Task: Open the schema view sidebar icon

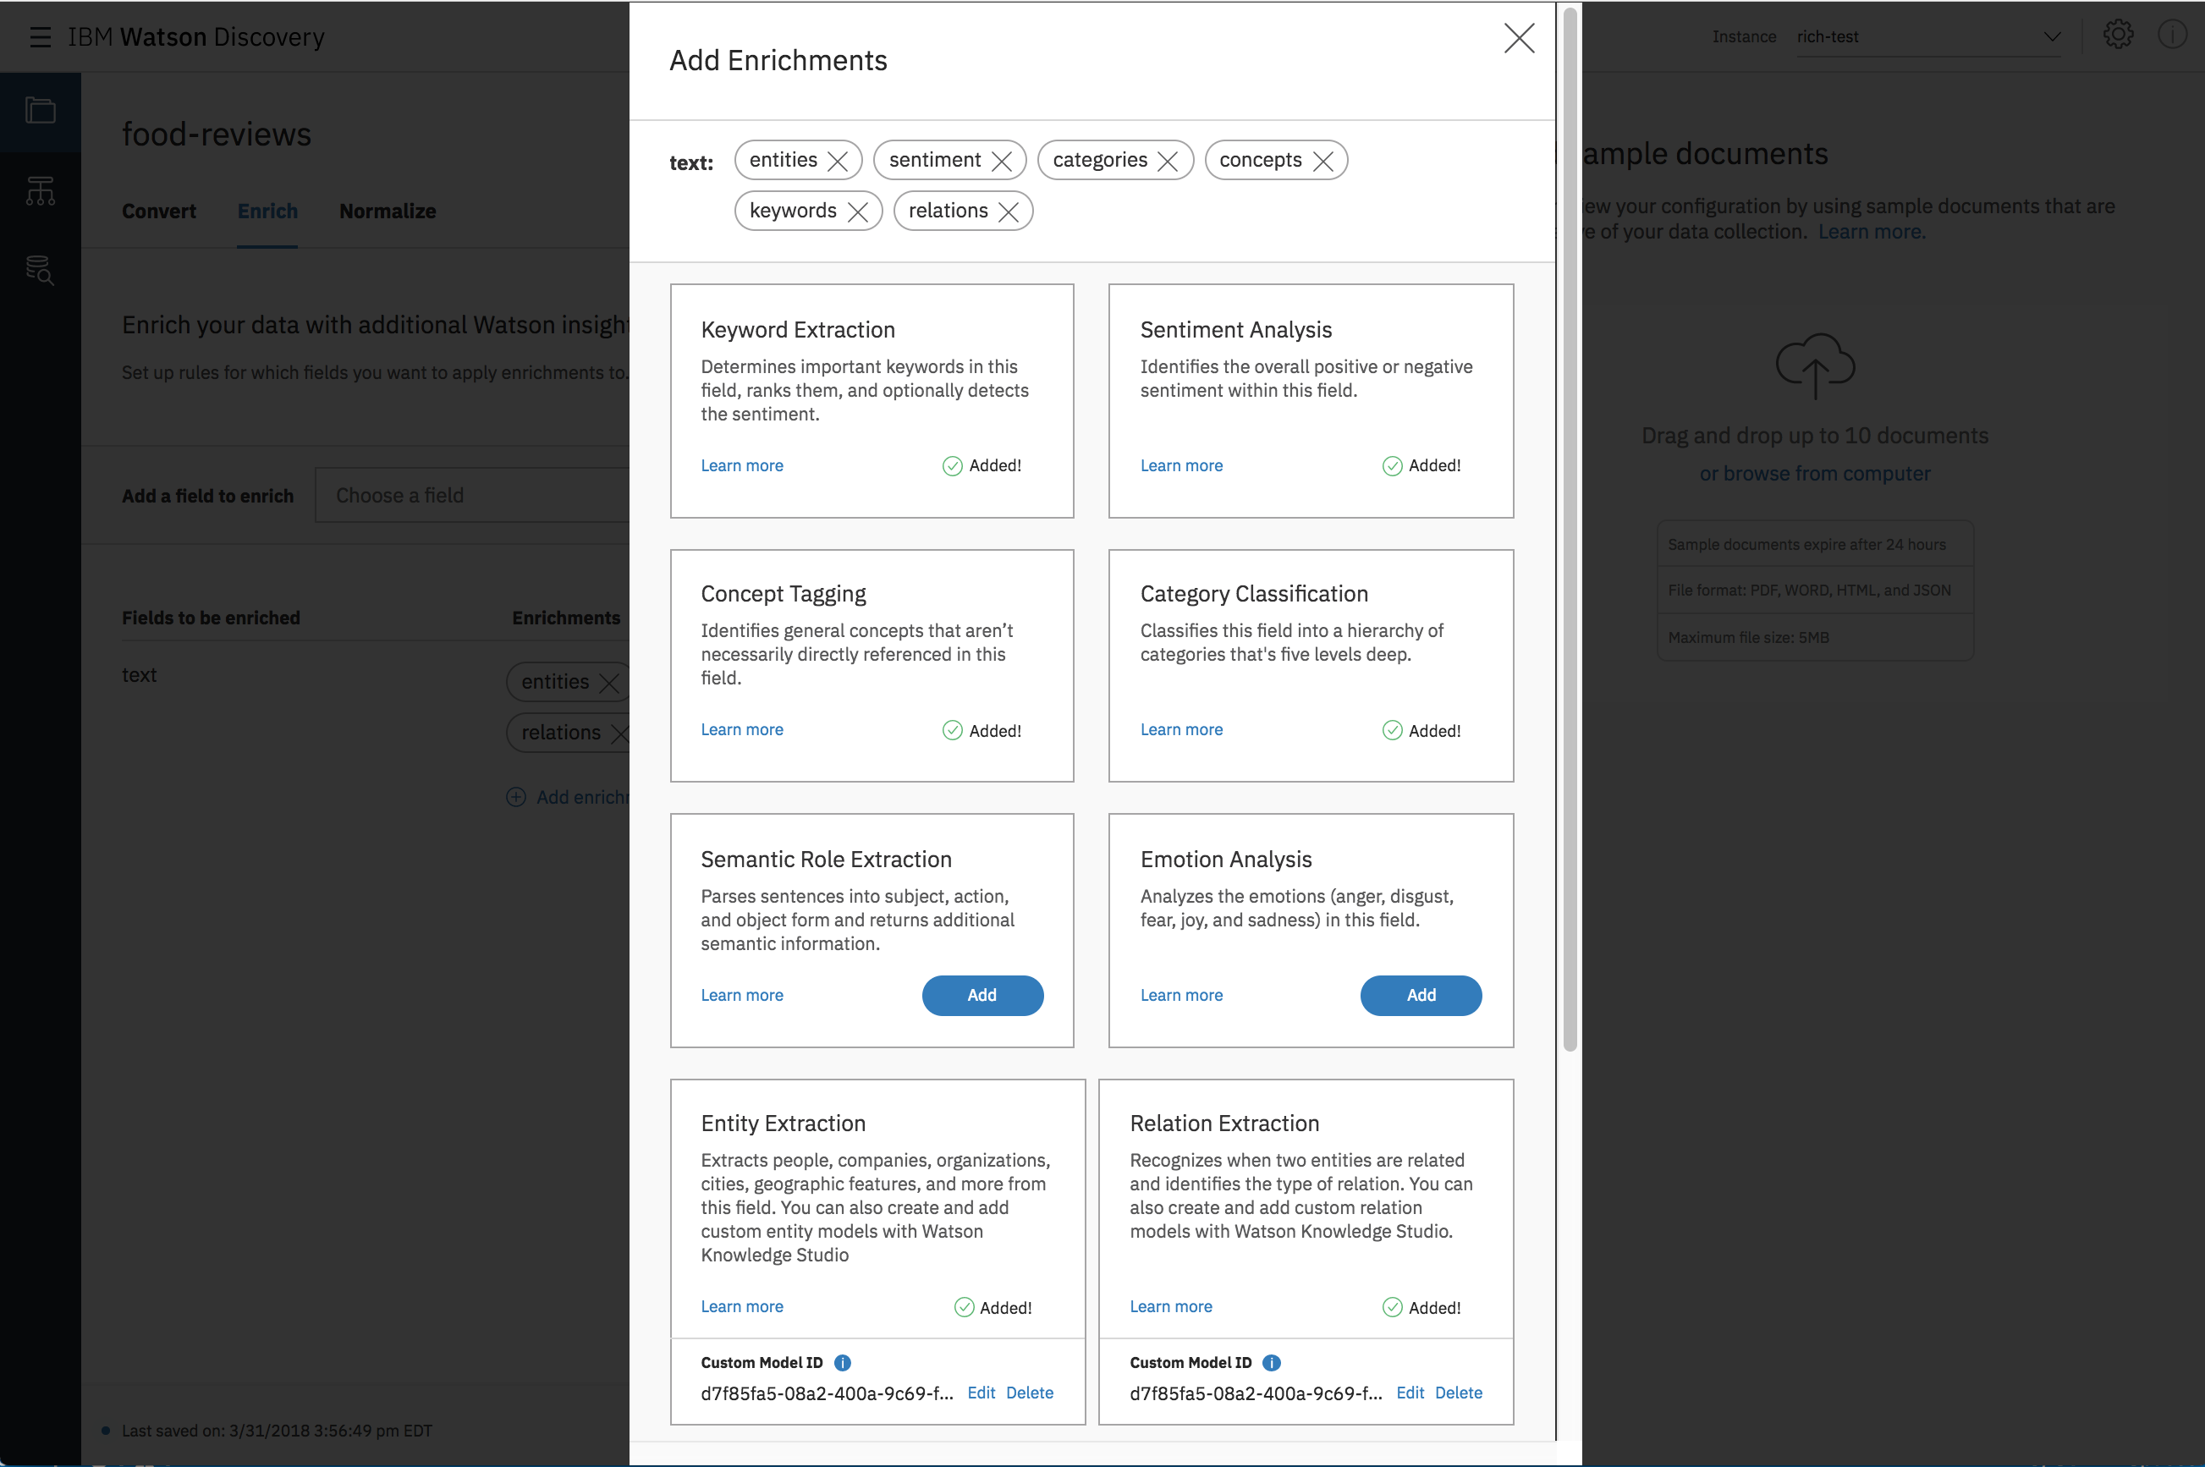Action: (x=41, y=191)
